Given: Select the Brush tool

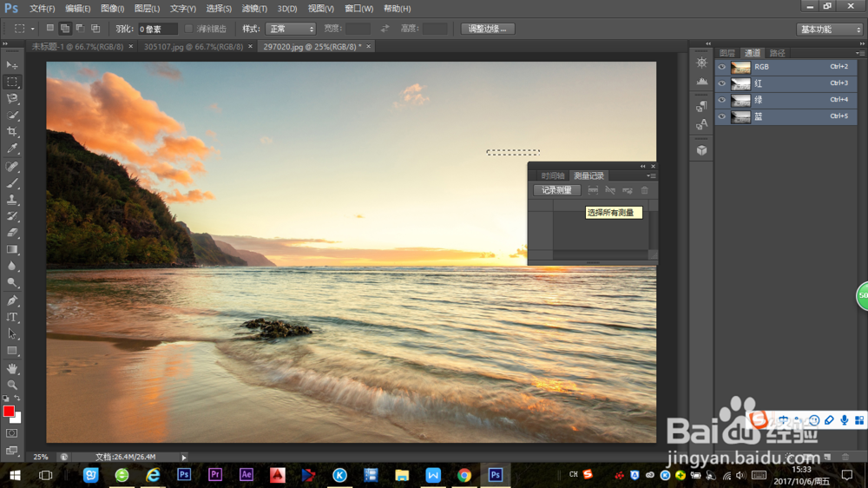Looking at the screenshot, I should pos(11,183).
